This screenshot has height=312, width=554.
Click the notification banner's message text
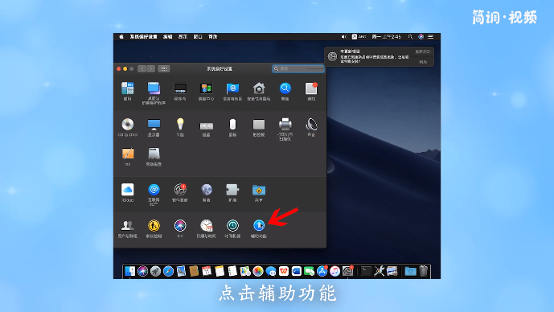[375, 59]
